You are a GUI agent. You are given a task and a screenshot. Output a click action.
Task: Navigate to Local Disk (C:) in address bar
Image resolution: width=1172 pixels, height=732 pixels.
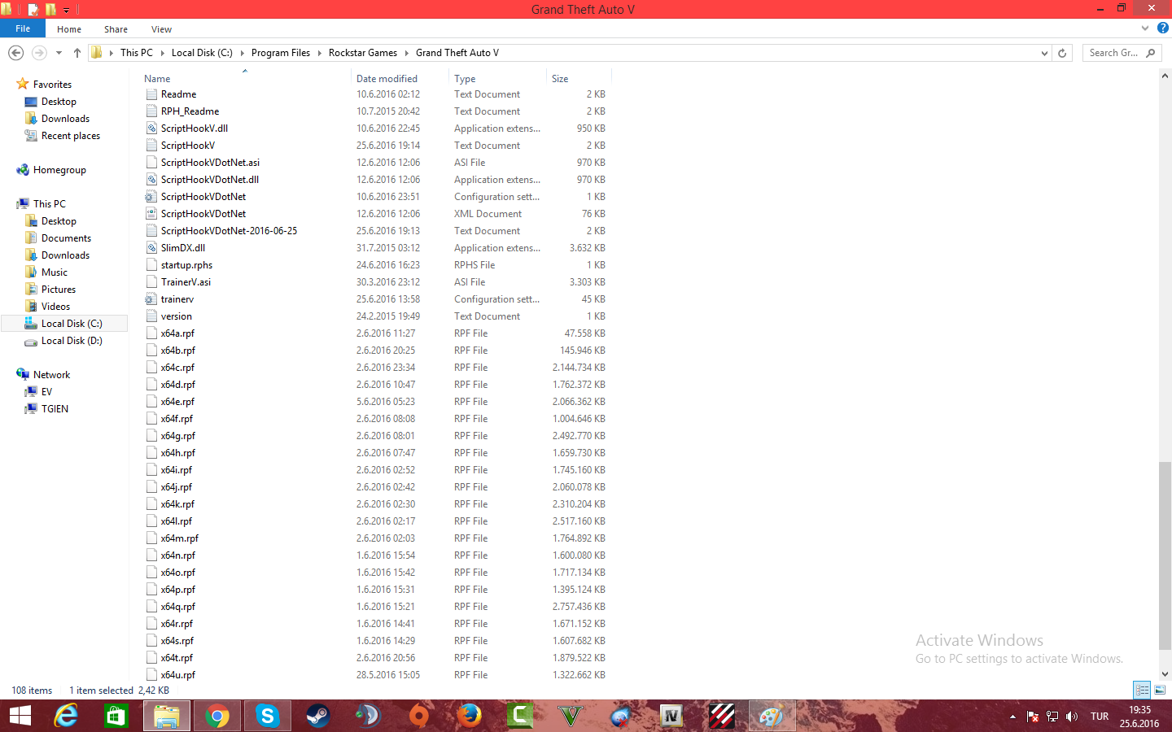coord(202,53)
